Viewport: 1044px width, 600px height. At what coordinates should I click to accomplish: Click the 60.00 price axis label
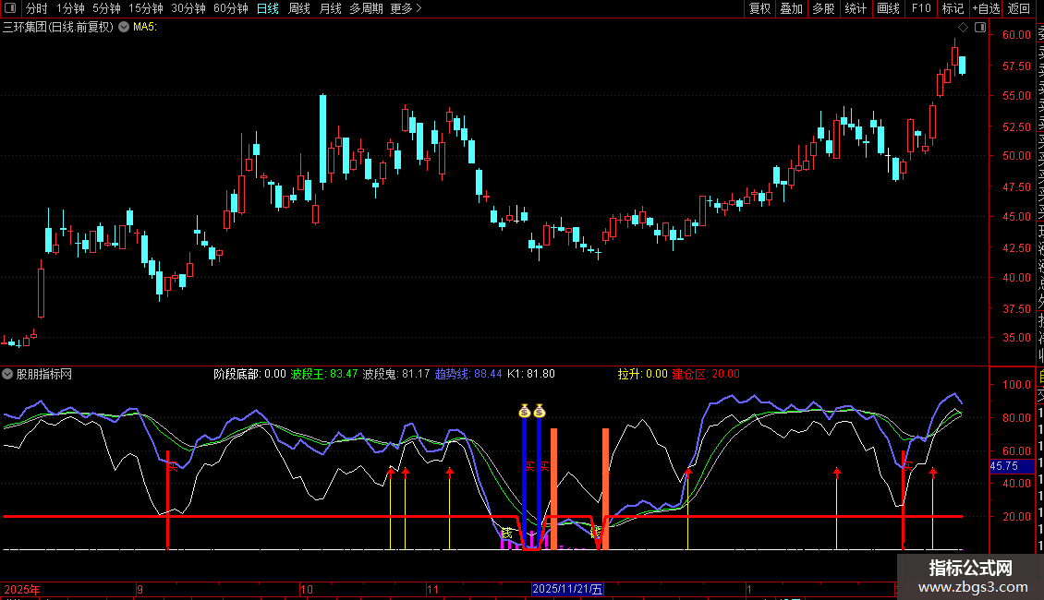pos(1016,34)
